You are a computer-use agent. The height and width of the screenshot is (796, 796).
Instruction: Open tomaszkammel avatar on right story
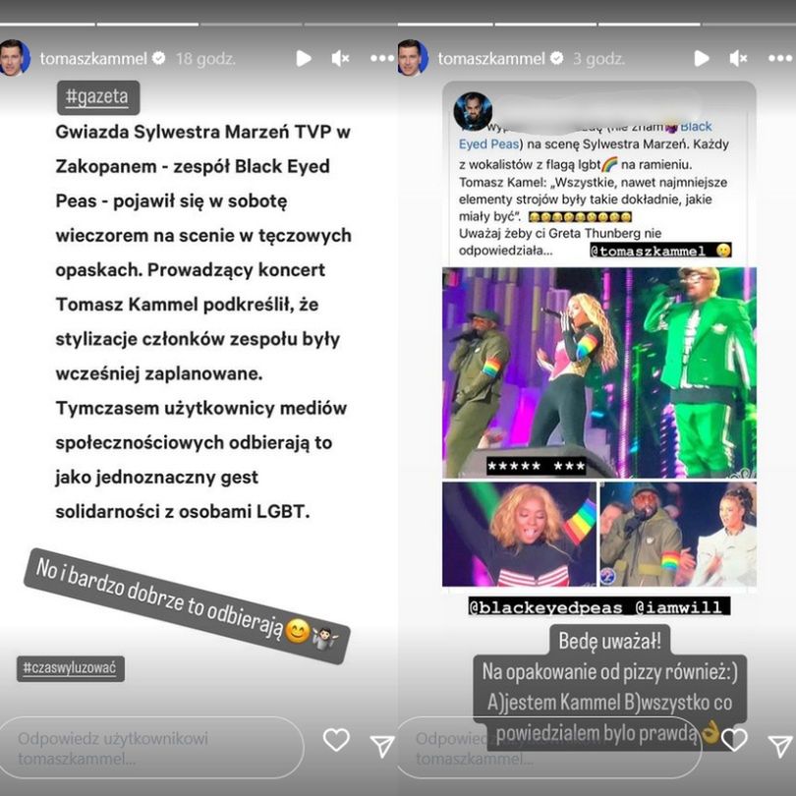(413, 58)
